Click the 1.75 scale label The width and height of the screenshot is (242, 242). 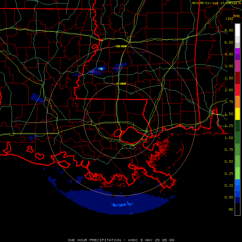(229, 102)
